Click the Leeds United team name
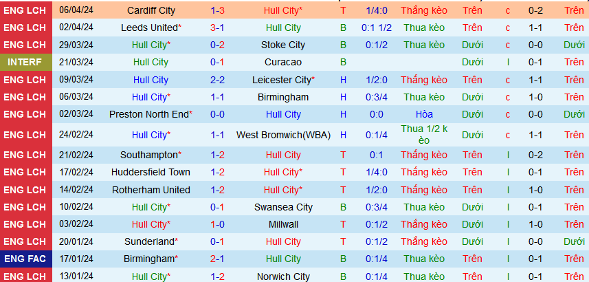This screenshot has height=282, width=589. tap(149, 28)
